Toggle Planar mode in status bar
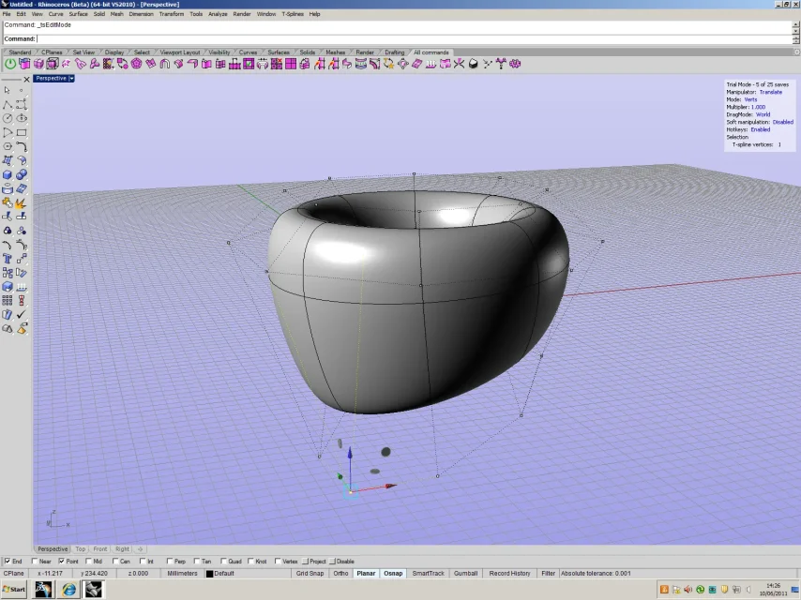Image resolution: width=801 pixels, height=600 pixels. pyautogui.click(x=366, y=574)
